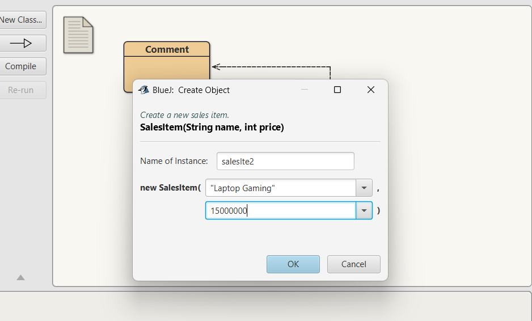Click the "Laptop Gaming" name parameter field

(x=280, y=188)
